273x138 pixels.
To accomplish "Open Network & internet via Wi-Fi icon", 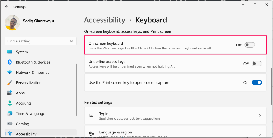I will click(x=10, y=72).
